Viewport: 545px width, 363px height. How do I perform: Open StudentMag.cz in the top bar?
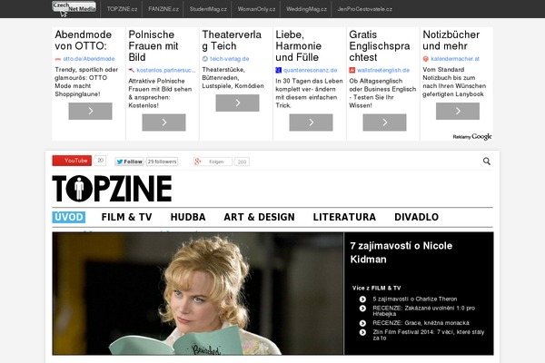tap(208, 9)
